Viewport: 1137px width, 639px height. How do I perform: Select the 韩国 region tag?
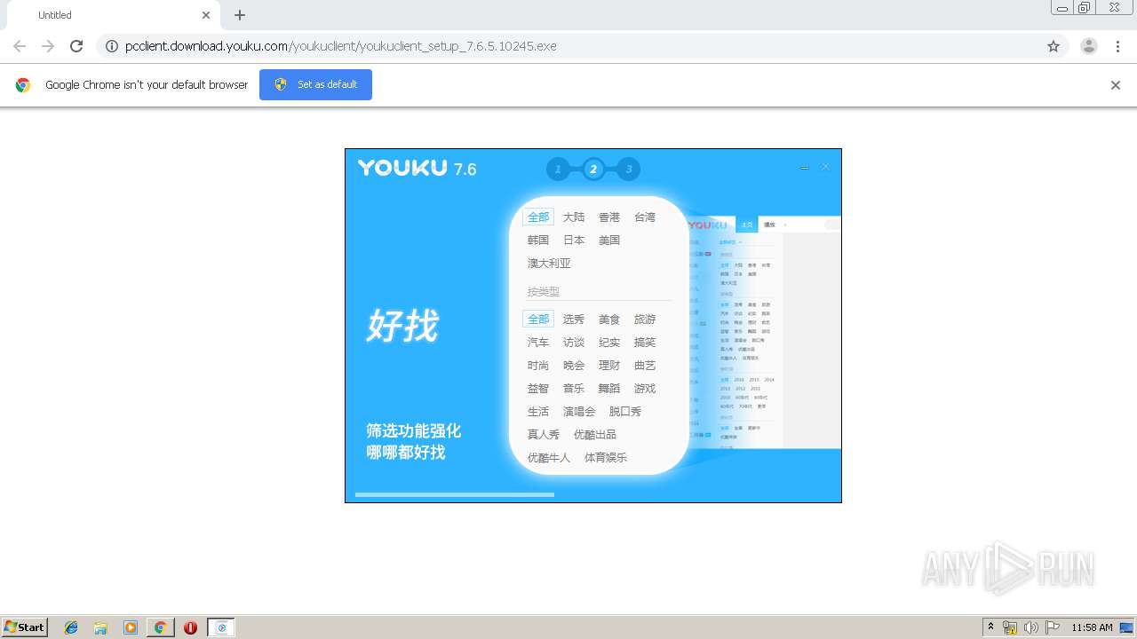pyautogui.click(x=538, y=240)
